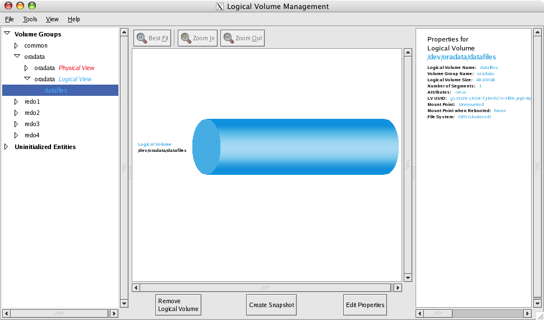The image size is (544, 320).
Task: Open the File menu
Action: 10,19
